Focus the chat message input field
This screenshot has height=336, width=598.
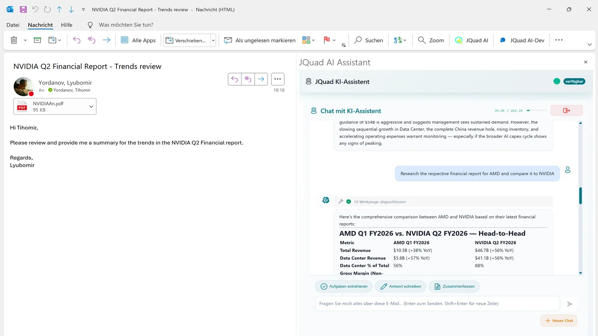pos(437,304)
